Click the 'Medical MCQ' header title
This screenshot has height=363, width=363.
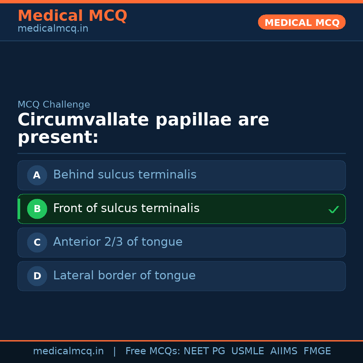click(72, 16)
